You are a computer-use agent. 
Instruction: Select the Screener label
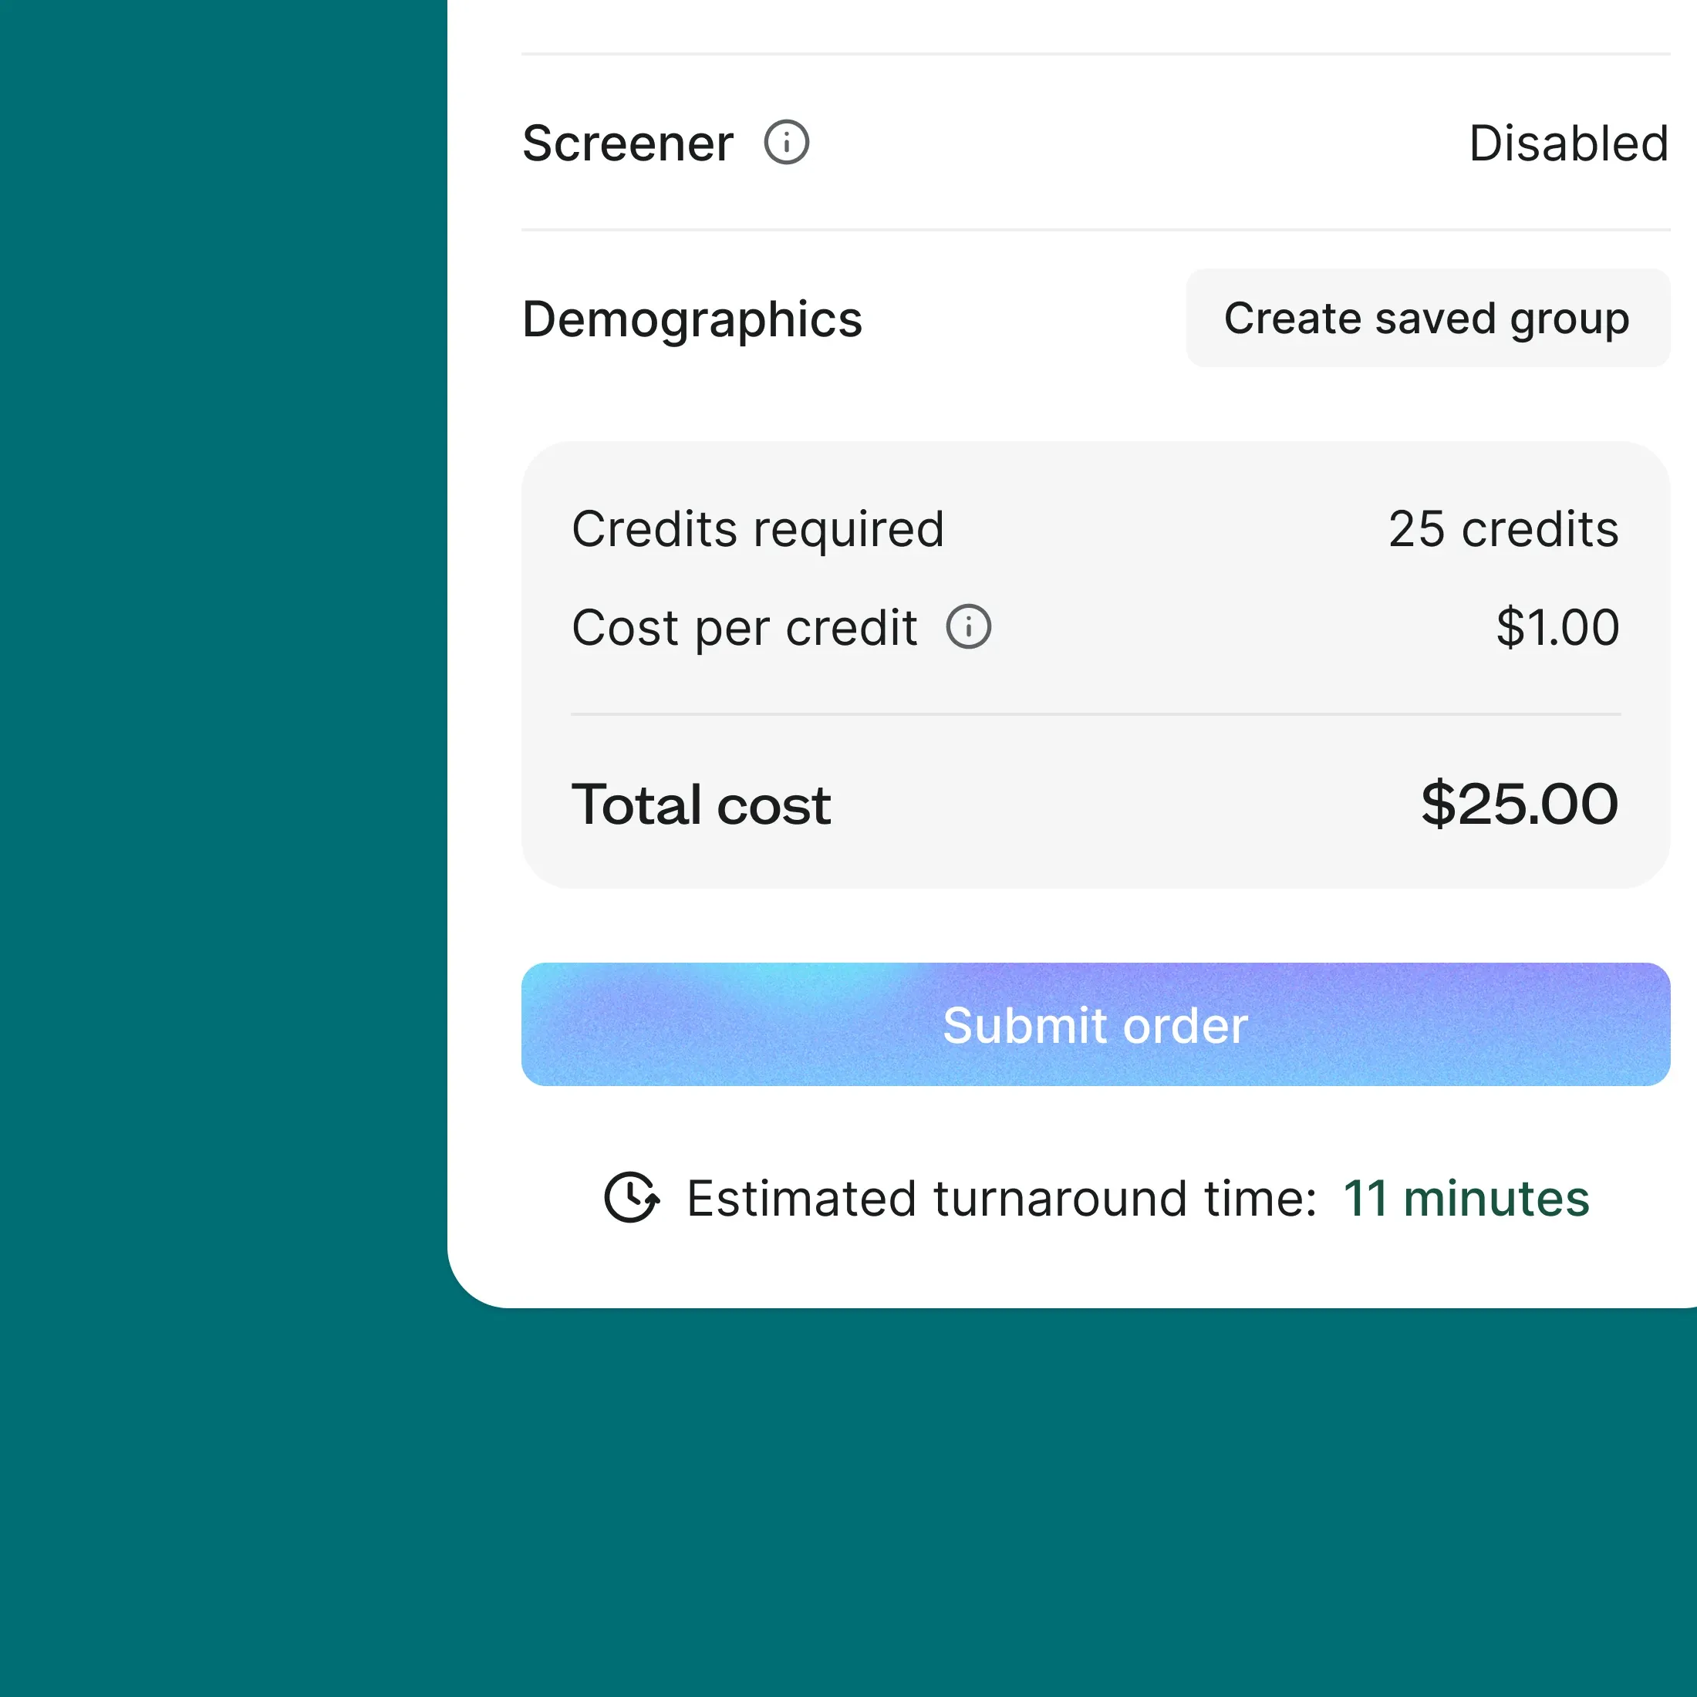[627, 143]
